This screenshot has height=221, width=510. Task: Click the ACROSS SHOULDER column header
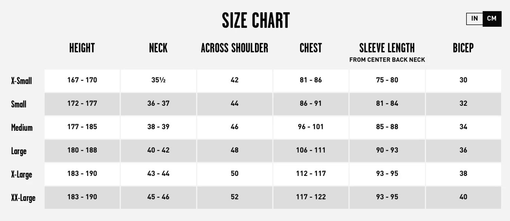[235, 48]
